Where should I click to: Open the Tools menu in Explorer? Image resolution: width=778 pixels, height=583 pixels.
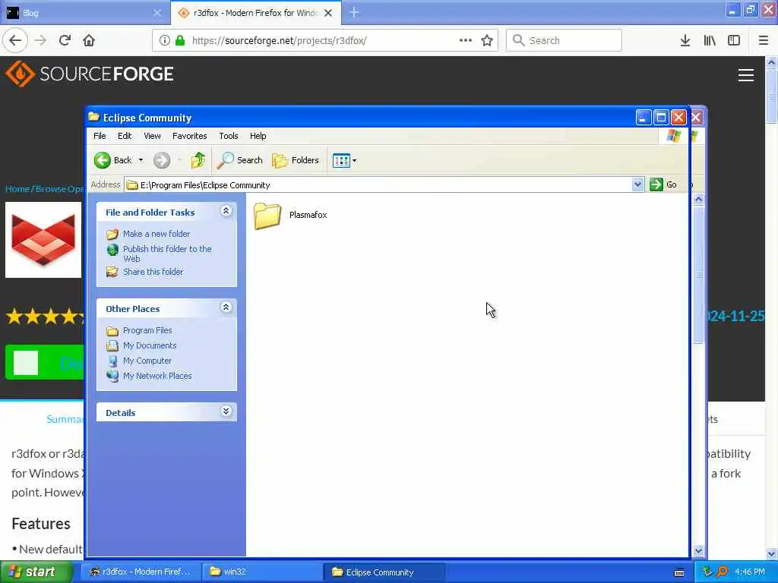coord(229,136)
